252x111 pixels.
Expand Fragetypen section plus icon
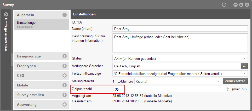65,66
